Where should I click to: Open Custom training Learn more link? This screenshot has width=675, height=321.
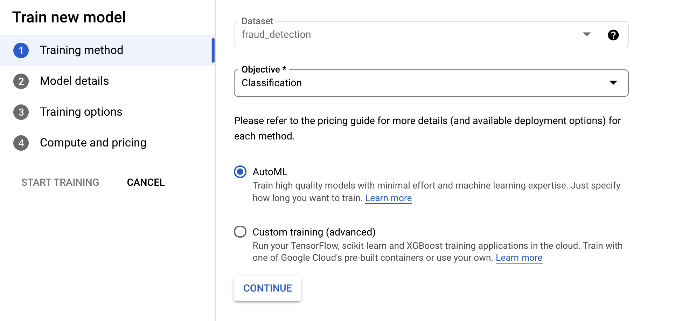pyautogui.click(x=519, y=258)
